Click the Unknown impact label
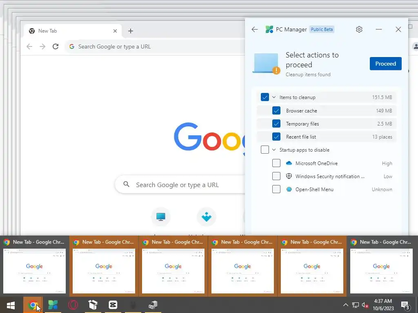This screenshot has width=418, height=313. 382,189
